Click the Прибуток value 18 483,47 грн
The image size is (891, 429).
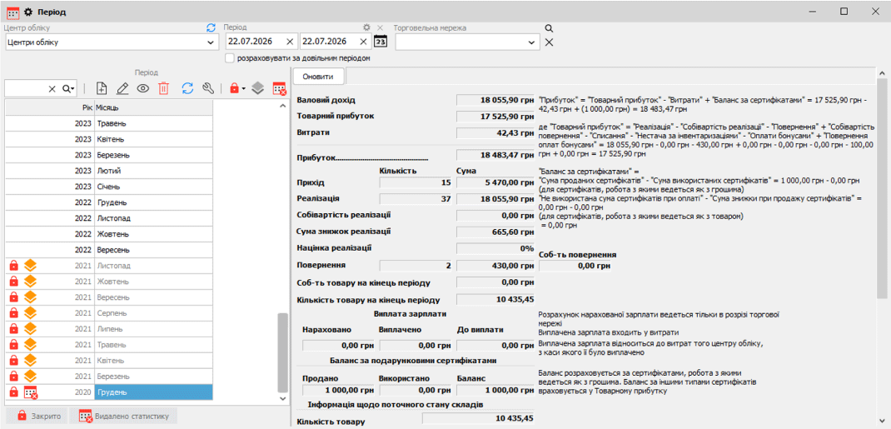496,155
